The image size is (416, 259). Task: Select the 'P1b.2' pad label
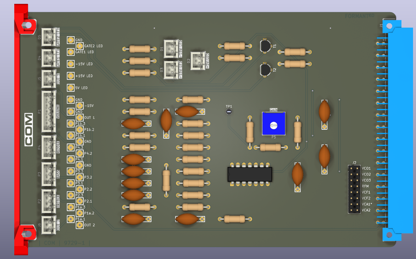coord(89,129)
